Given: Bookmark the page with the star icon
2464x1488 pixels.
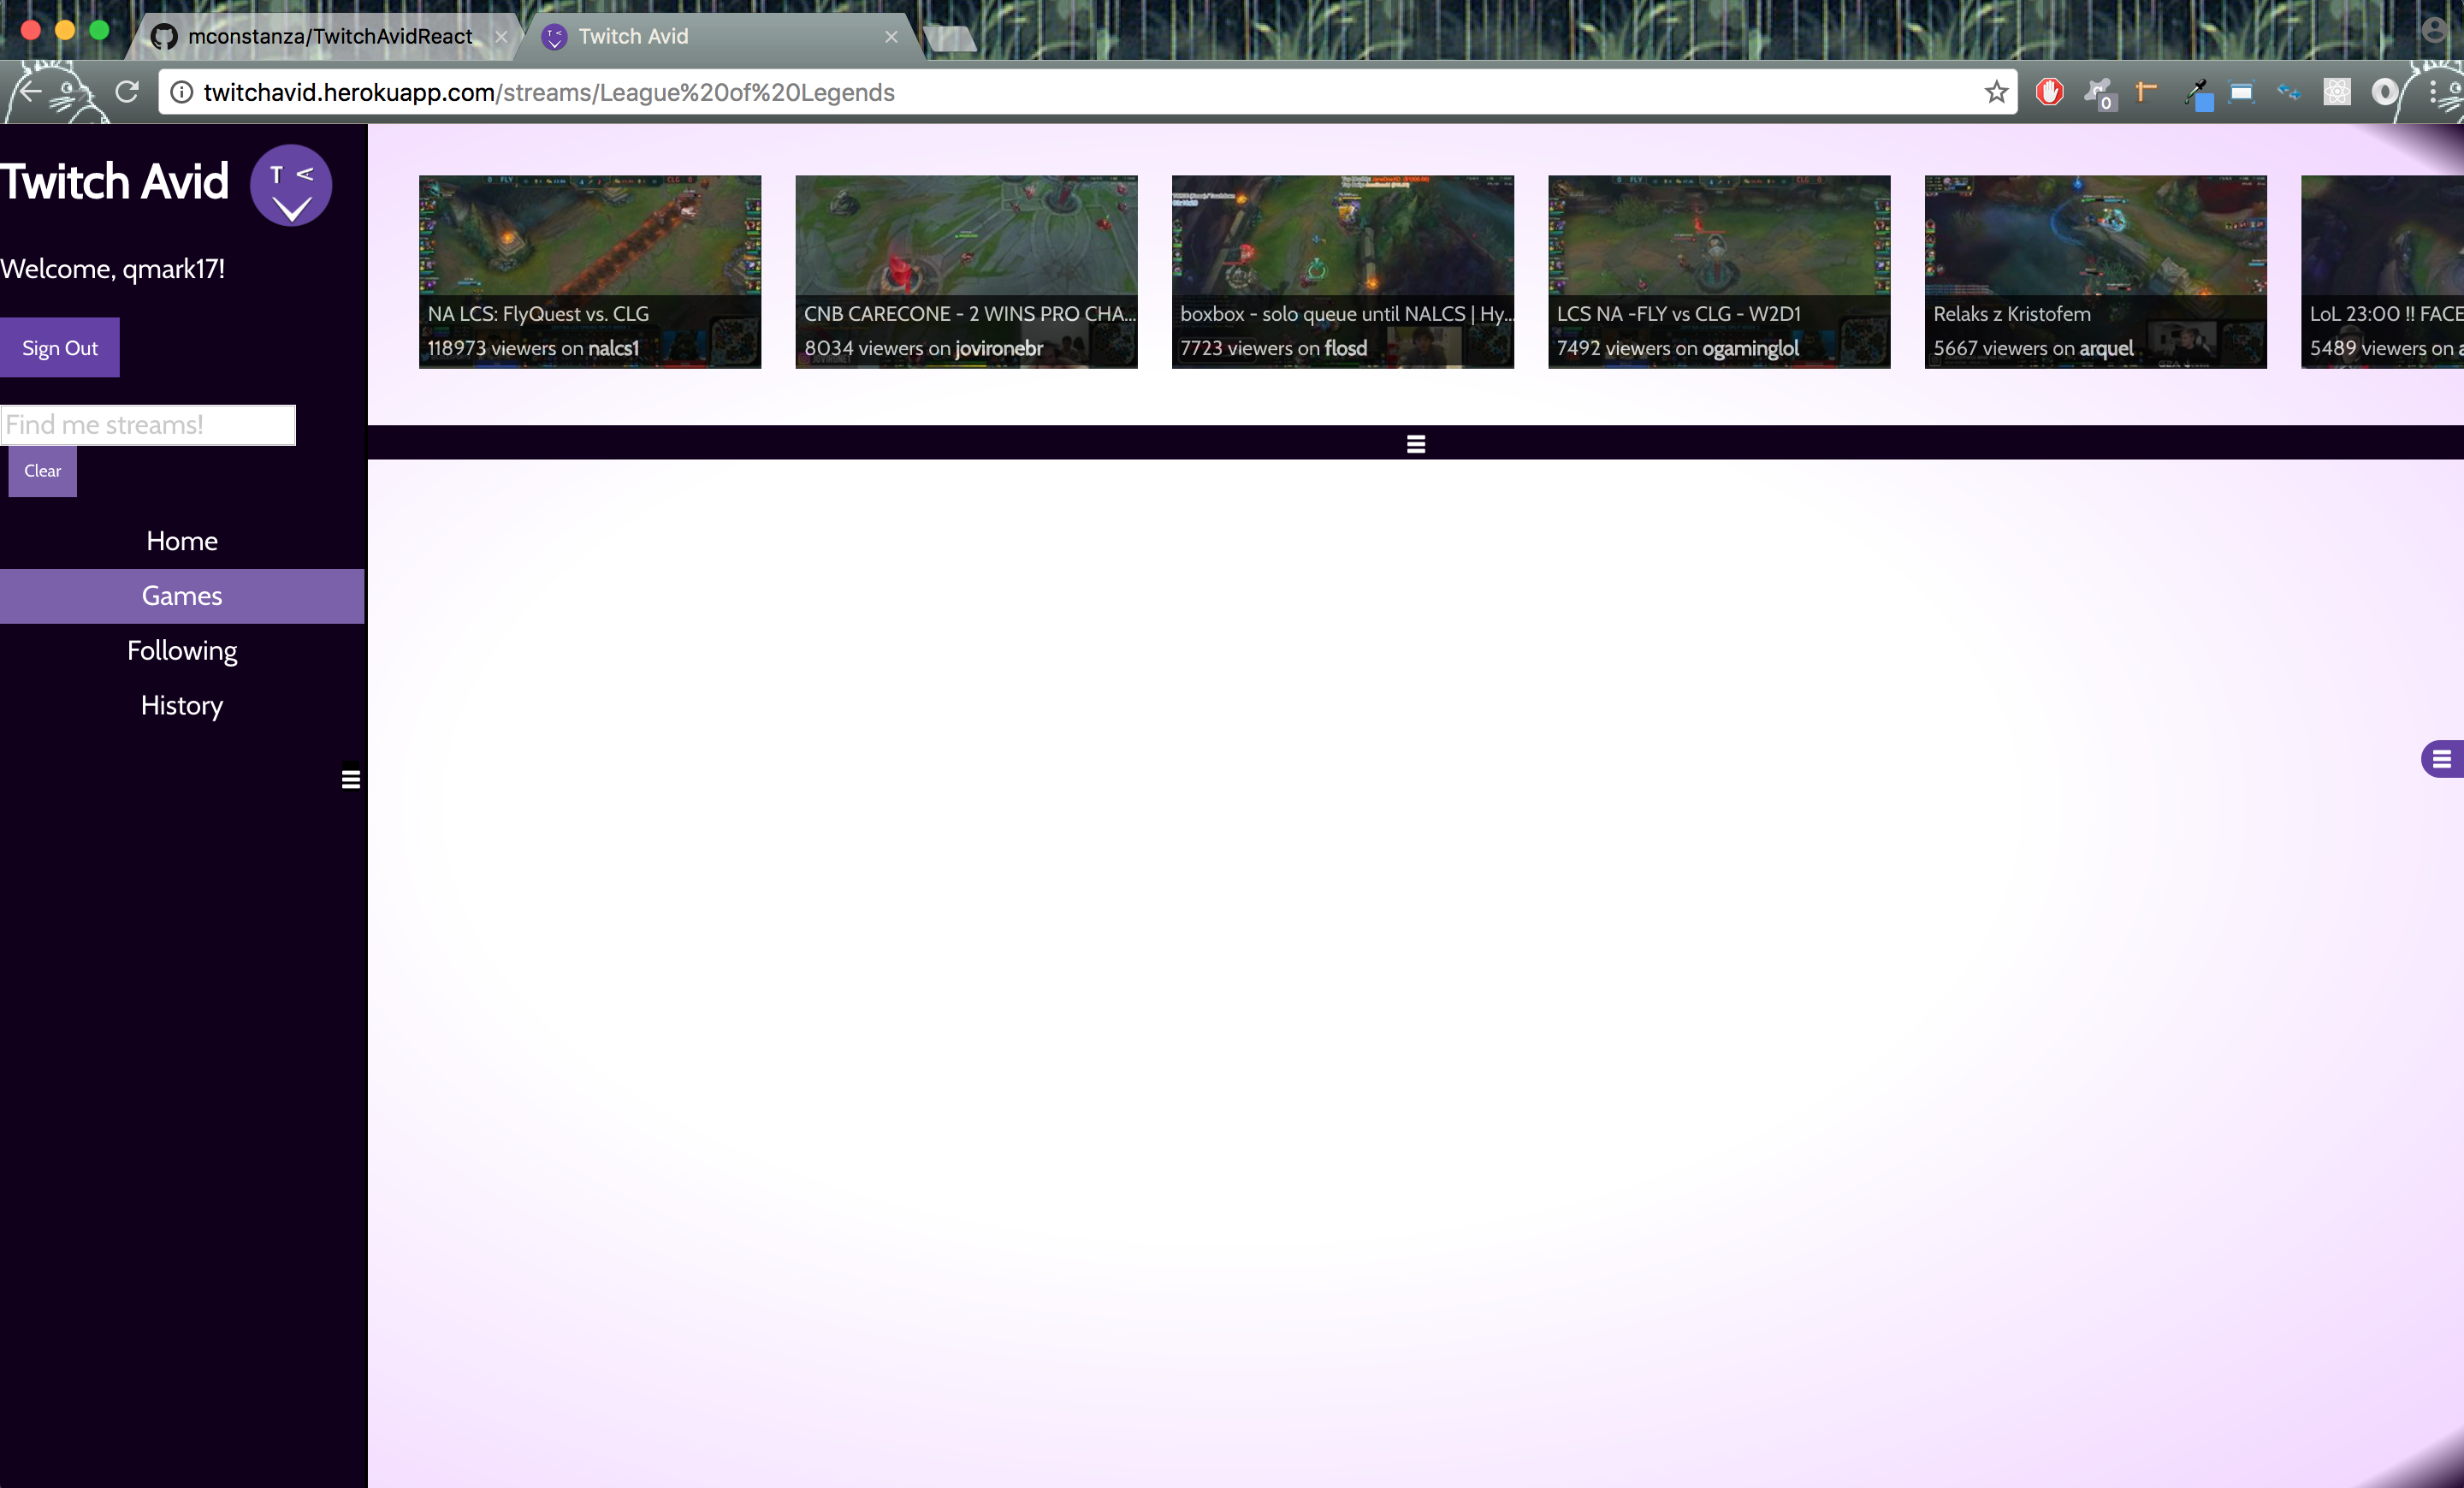Looking at the screenshot, I should click(1996, 92).
